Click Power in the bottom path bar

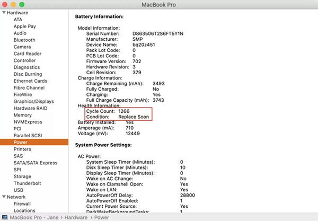tap(102, 217)
